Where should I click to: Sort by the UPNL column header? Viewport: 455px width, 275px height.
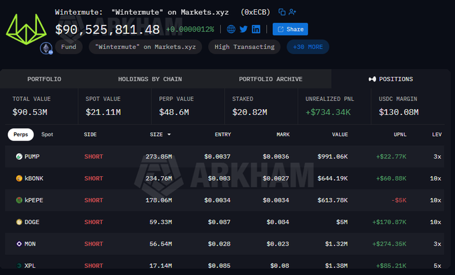[x=400, y=134]
